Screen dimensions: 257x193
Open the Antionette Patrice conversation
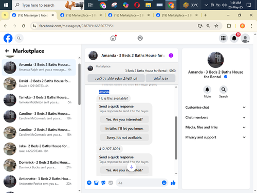(39, 181)
